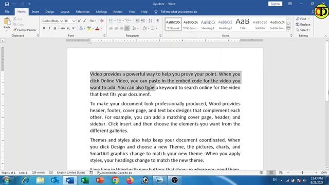Viewport: 329px width, 185px height.
Task: Toggle Underline formatting
Action: pos(54,28)
